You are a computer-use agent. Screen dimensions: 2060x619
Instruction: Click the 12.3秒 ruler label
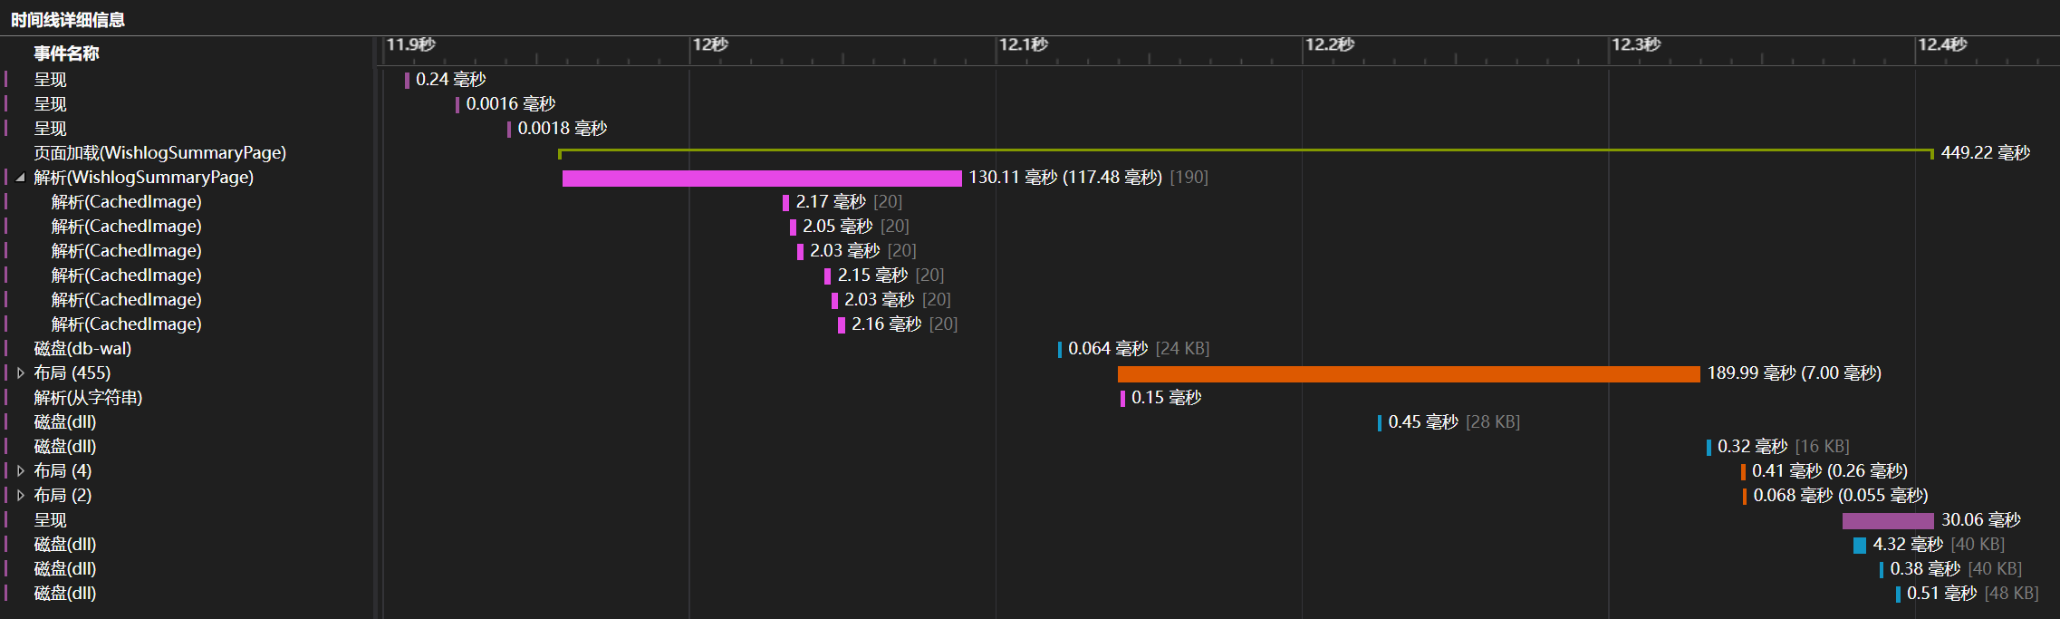pyautogui.click(x=1636, y=44)
